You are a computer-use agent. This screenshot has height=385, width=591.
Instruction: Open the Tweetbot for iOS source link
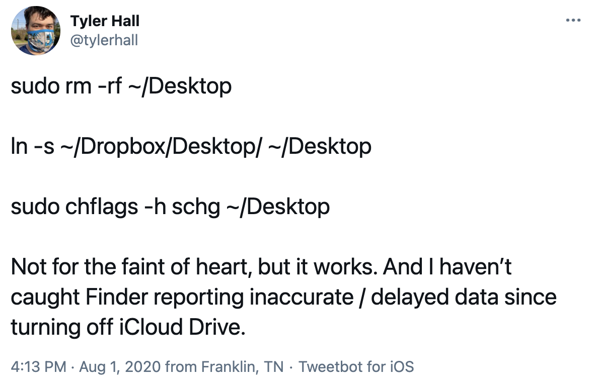[356, 366]
